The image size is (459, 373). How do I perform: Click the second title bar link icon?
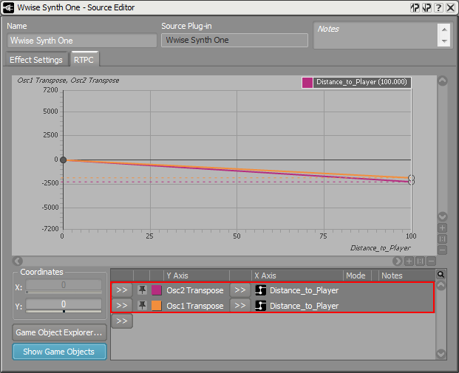point(426,7)
